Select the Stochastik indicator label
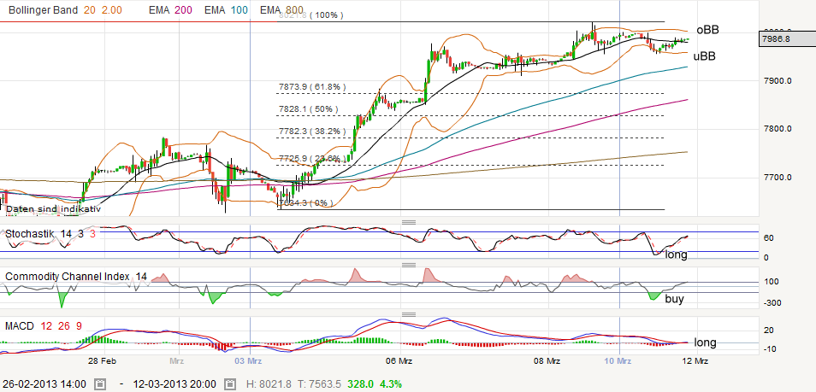The height and width of the screenshot is (392, 816). (30, 234)
